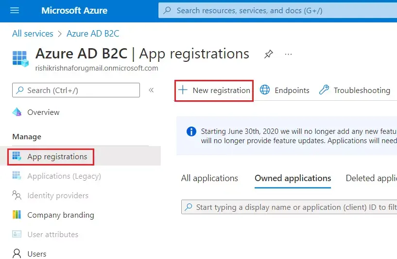Viewport: 397px width, 259px height.
Task: Click the plus icon for New registration
Action: (x=183, y=90)
